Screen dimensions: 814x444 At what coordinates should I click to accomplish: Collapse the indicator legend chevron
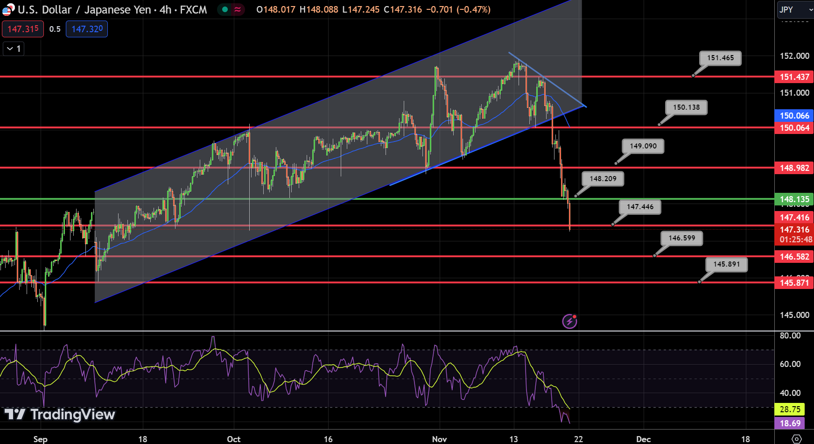coord(13,49)
